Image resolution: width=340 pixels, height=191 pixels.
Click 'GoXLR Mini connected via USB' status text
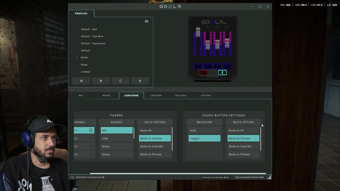(90, 177)
